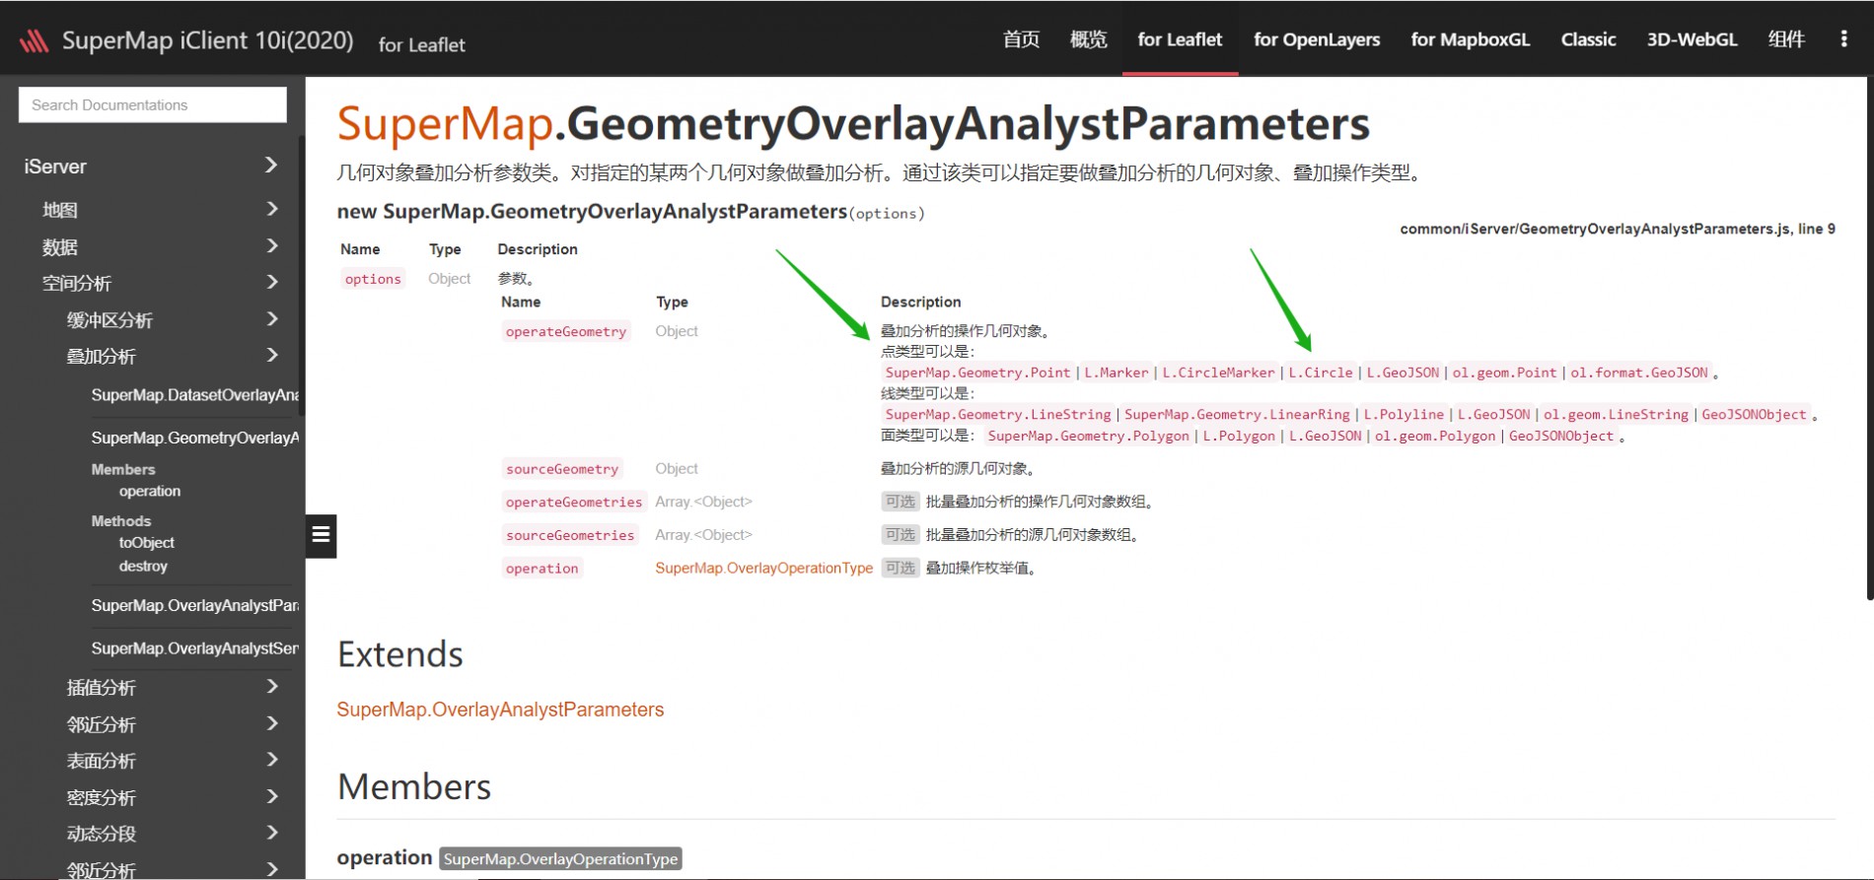The width and height of the screenshot is (1874, 880).
Task: Expand the 表面分析 chevron
Action: pos(271,760)
